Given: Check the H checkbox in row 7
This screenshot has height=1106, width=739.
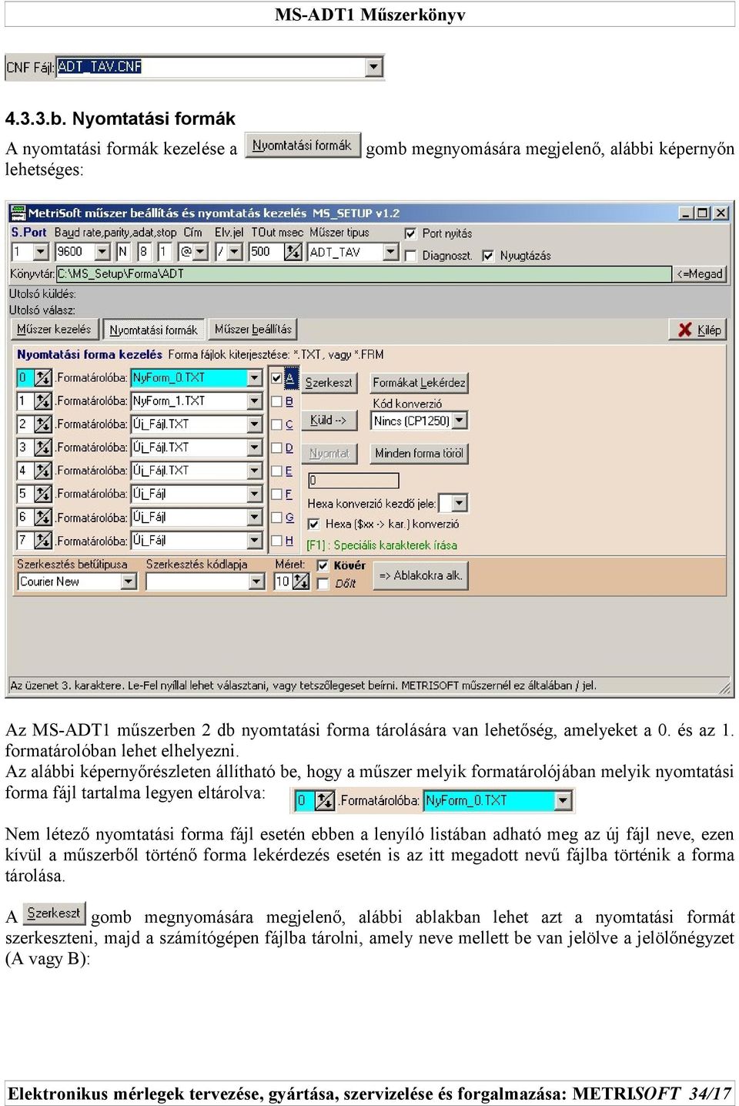Looking at the screenshot, I should 276,541.
